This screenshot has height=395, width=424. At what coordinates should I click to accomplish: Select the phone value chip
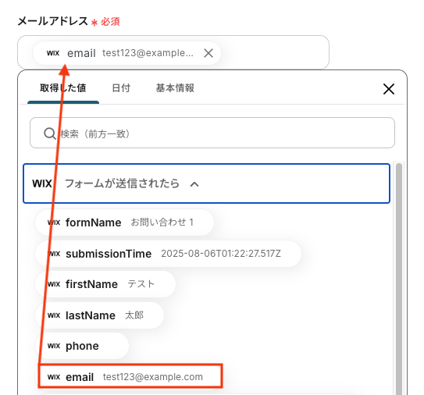pyautogui.click(x=82, y=346)
